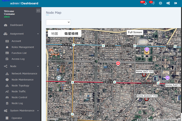Click the school graduation cap map marker

pos(59,78)
